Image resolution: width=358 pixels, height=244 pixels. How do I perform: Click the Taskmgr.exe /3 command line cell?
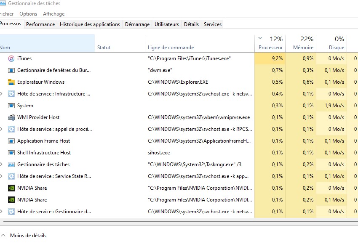pos(195,164)
